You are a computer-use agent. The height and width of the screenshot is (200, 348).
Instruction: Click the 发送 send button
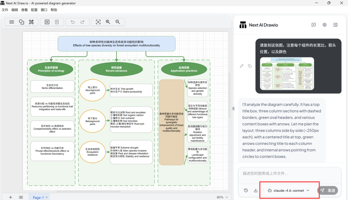[x=328, y=190]
